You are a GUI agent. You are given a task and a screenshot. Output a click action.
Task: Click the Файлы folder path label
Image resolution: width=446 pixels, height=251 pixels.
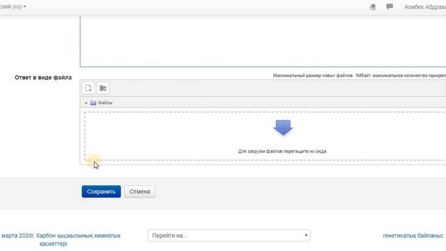pyautogui.click(x=105, y=102)
